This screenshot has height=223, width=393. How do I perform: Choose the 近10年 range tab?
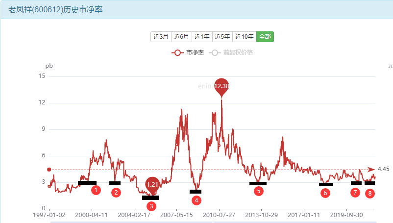coord(245,37)
